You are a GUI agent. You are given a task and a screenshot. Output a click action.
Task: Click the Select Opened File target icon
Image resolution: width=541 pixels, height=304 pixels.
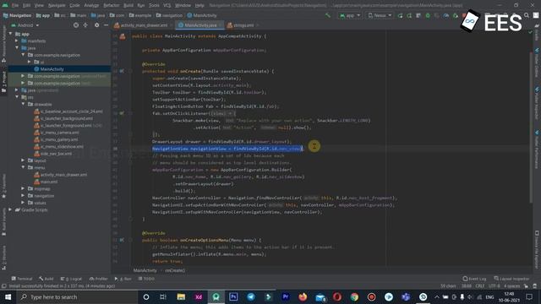(76, 25)
